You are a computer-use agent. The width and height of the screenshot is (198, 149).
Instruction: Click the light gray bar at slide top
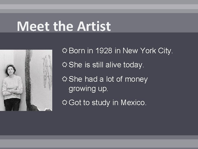pyautogui.click(x=99, y=7)
